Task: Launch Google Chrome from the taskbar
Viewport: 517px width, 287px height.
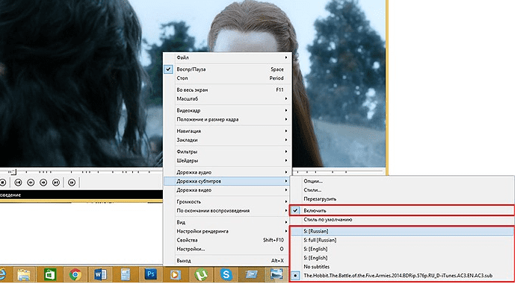Action: tap(75, 274)
